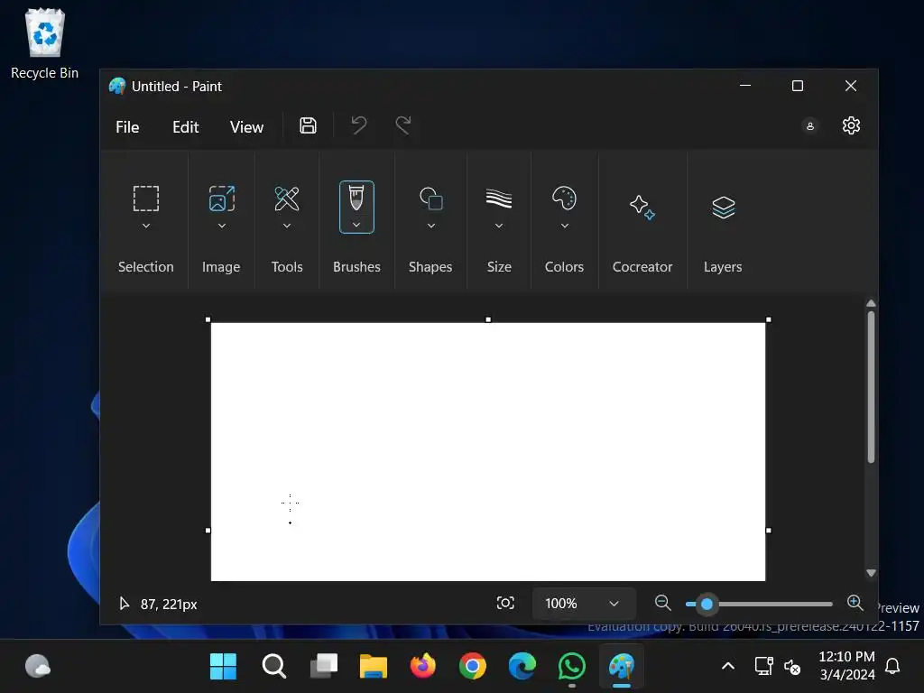Click the fit to window icon
This screenshot has width=924, height=693.
(505, 603)
